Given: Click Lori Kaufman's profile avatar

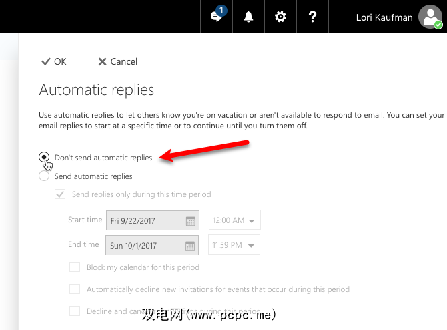Looking at the screenshot, I should (x=430, y=17).
